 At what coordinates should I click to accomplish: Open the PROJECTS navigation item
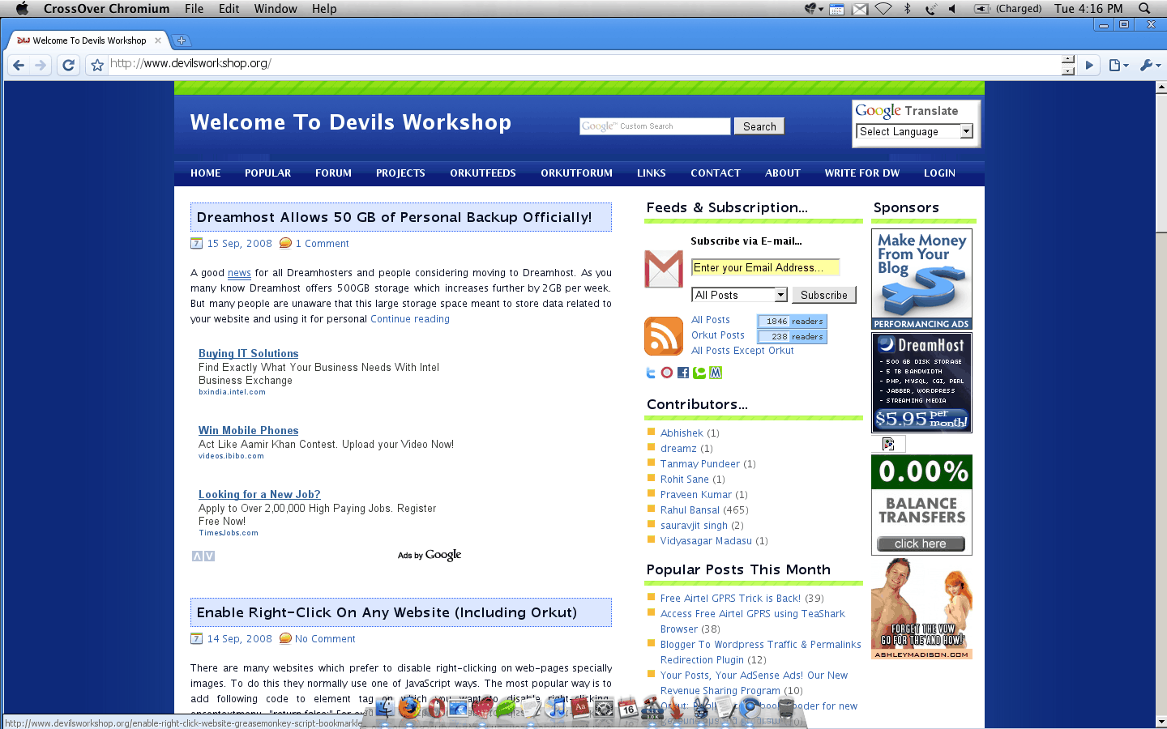(x=400, y=173)
